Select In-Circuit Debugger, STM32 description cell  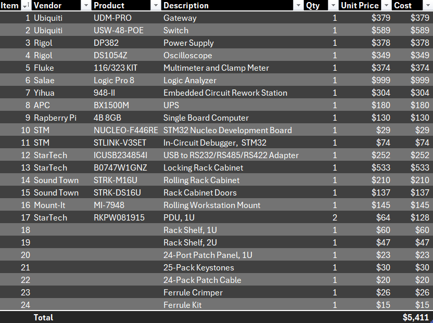(x=233, y=143)
